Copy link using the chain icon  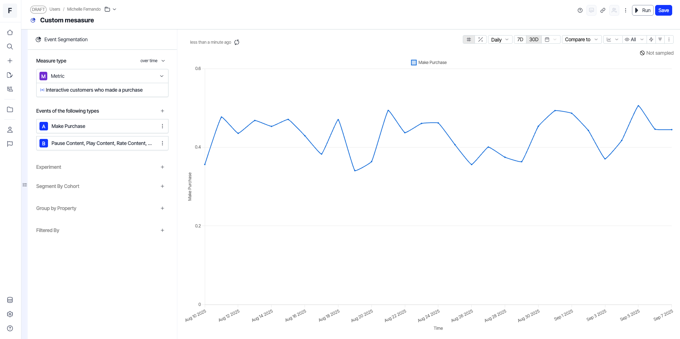[603, 10]
